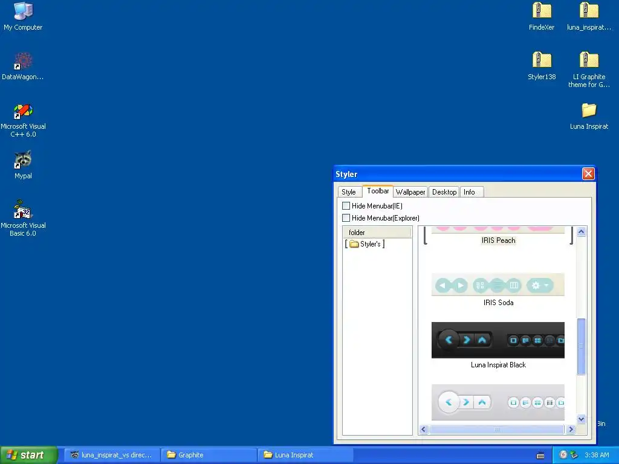Select Microsoft Visual C++ 6.0 shortcut
Image resolution: width=619 pixels, height=464 pixels.
(23, 120)
